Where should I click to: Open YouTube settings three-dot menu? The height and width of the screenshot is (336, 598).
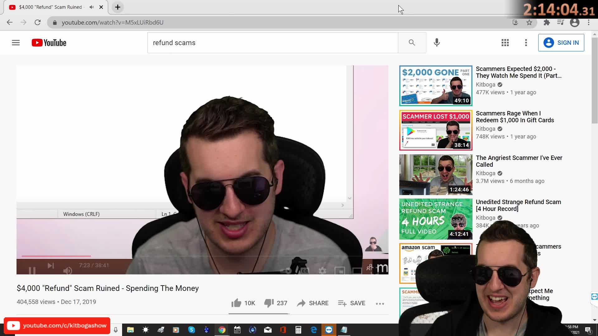click(526, 43)
